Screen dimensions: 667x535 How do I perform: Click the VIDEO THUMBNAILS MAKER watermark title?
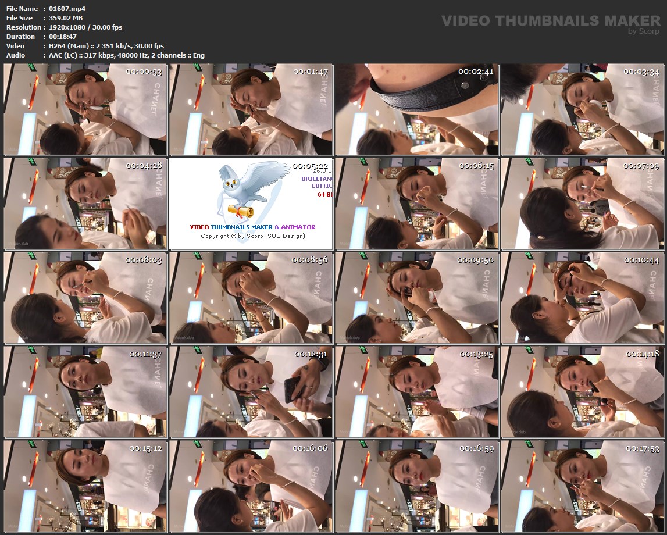coord(550,21)
